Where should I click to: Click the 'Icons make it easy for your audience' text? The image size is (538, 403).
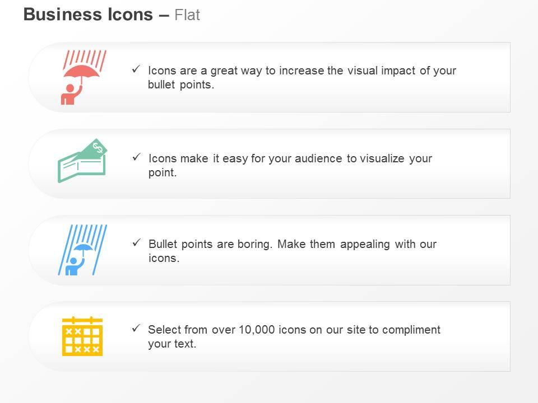click(245, 158)
